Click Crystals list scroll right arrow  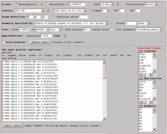coord(151,74)
